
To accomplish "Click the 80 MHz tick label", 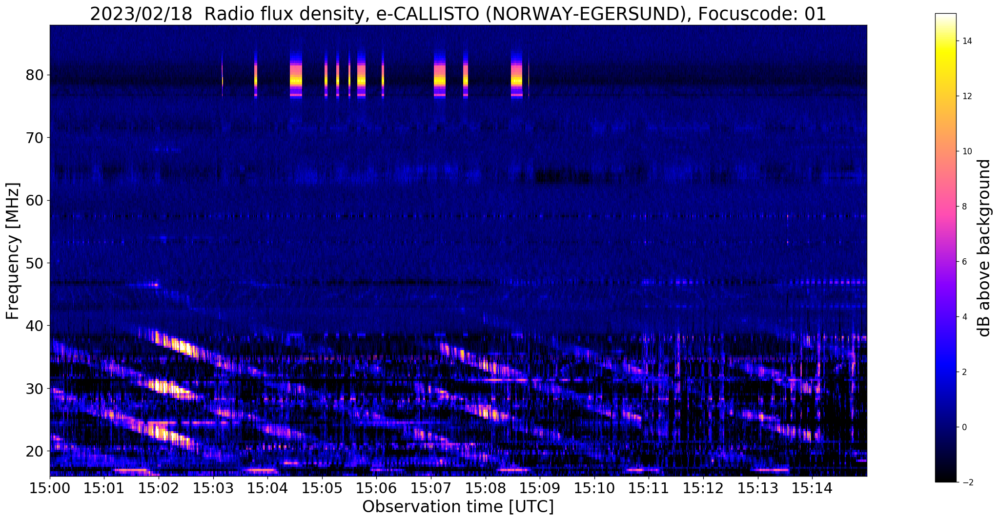I will pyautogui.click(x=34, y=75).
